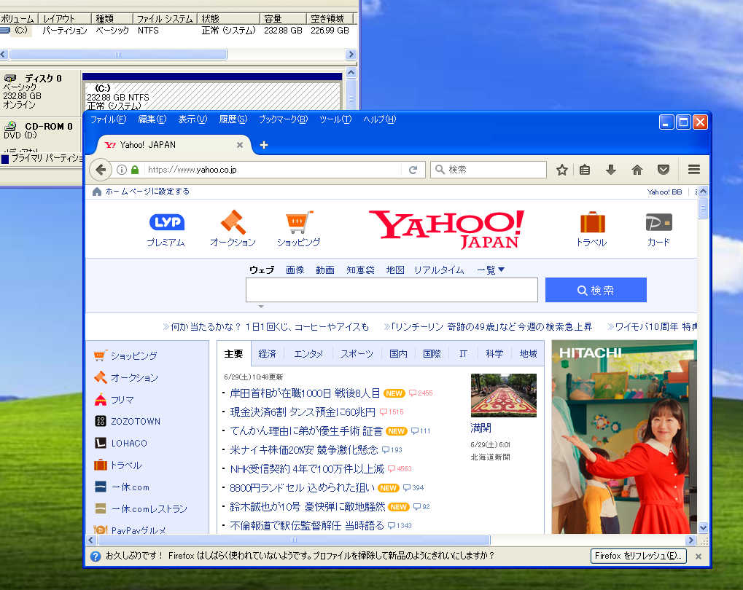Image resolution: width=743 pixels, height=590 pixels.
Task: Focus the Firefox toolbar 検索 field
Action: 488,170
